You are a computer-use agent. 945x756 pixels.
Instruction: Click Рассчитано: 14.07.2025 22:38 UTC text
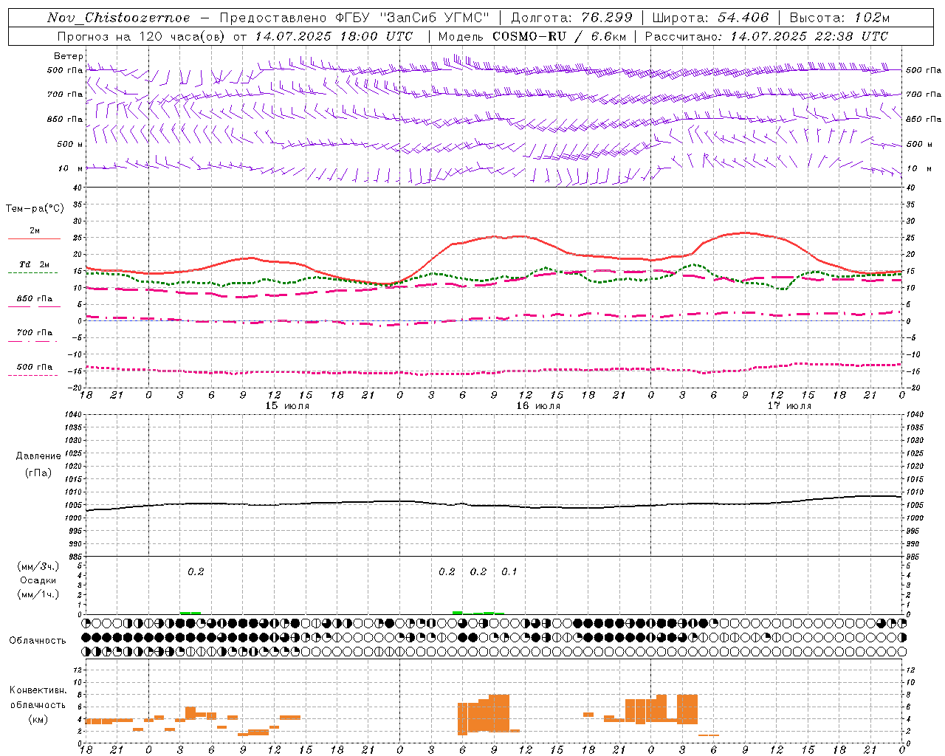coord(766,36)
